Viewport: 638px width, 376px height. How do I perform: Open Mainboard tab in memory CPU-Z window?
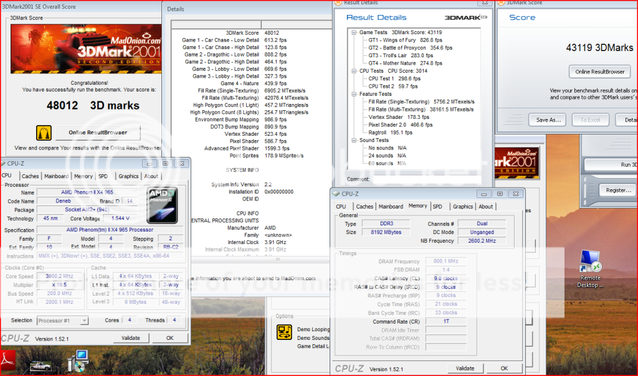tap(391, 207)
